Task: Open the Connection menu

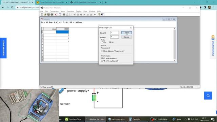Action: [54, 11]
